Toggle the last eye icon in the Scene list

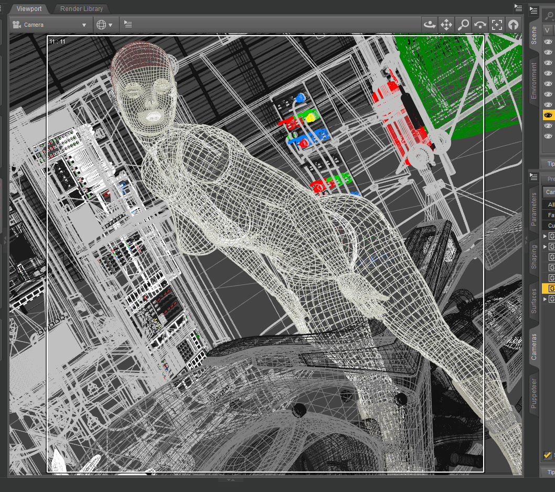click(x=548, y=136)
